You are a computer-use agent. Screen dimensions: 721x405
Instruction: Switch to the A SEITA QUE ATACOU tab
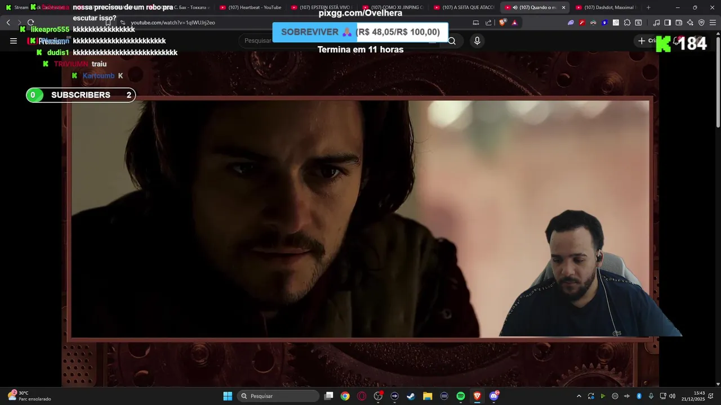(465, 7)
